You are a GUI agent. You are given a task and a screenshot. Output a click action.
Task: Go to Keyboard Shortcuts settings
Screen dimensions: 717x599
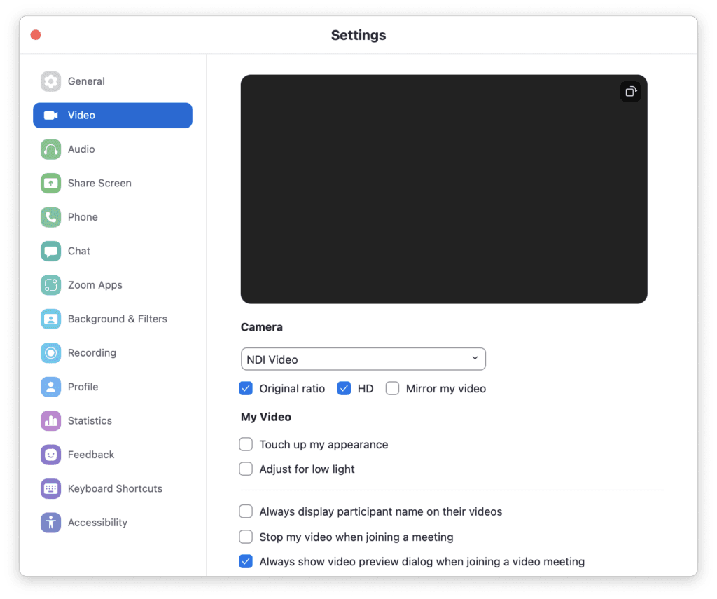coord(115,488)
